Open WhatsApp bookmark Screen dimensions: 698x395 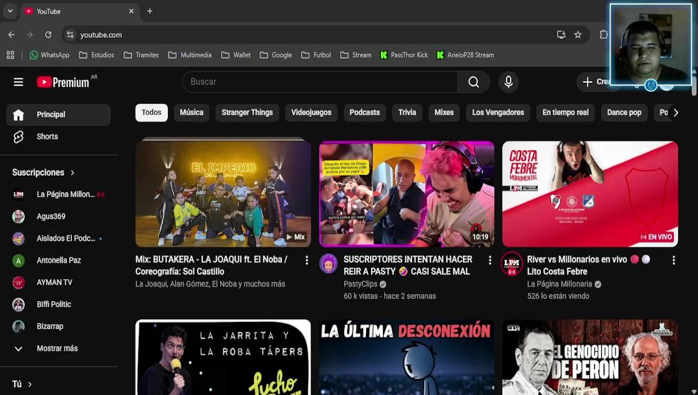(x=49, y=55)
